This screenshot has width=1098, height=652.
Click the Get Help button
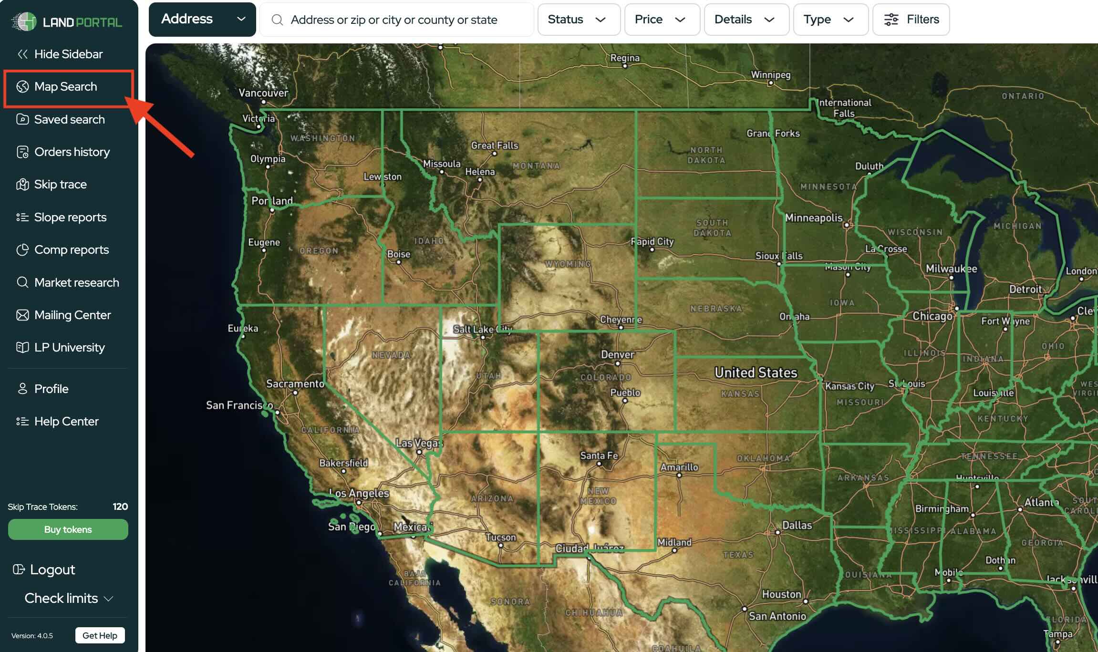click(100, 635)
